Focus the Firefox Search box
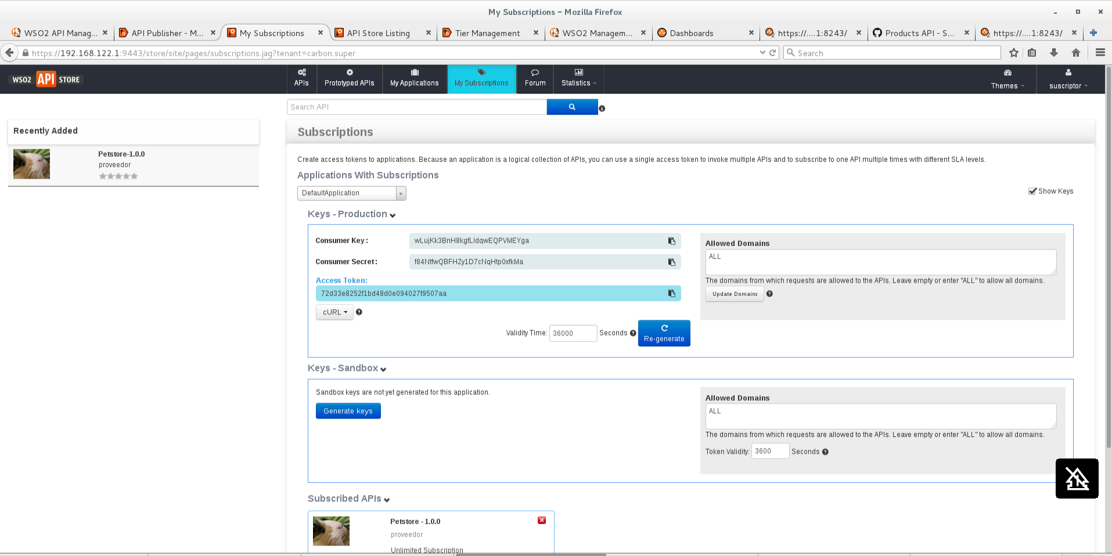Image resolution: width=1112 pixels, height=556 pixels. pyautogui.click(x=893, y=53)
